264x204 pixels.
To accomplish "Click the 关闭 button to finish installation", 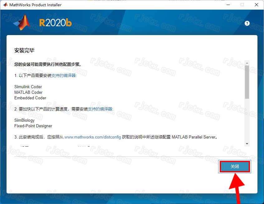I will point(234,166).
